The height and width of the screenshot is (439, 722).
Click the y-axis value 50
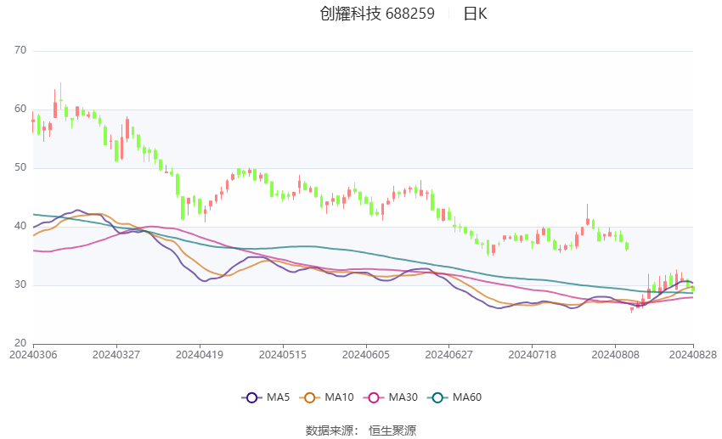20,167
